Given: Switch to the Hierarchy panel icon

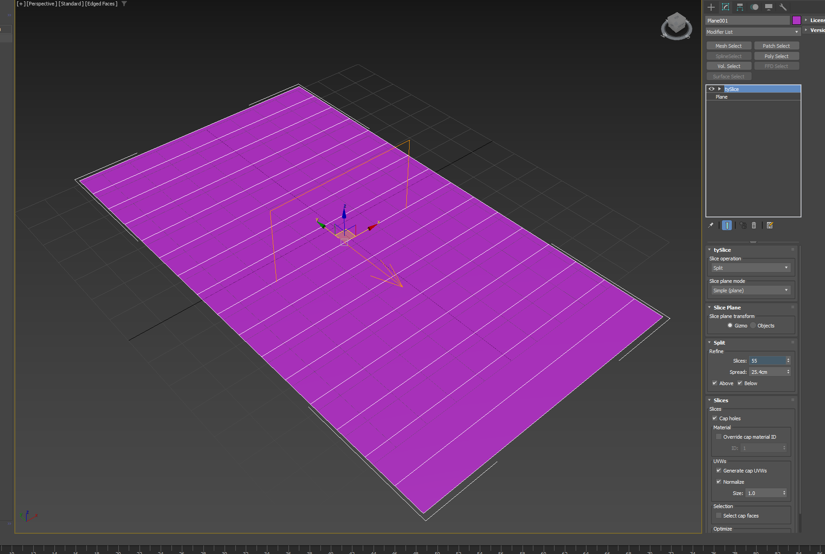Looking at the screenshot, I should [740, 7].
